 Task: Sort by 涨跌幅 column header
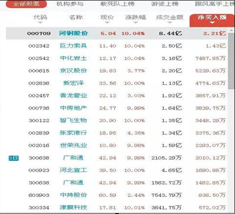pos(136,17)
